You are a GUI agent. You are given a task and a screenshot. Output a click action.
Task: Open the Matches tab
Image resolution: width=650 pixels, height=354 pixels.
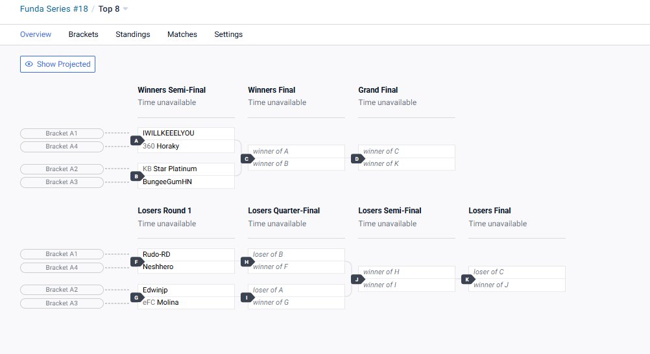coord(182,34)
